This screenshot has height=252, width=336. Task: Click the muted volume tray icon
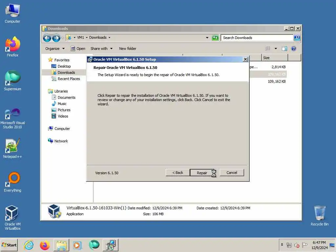click(297, 245)
